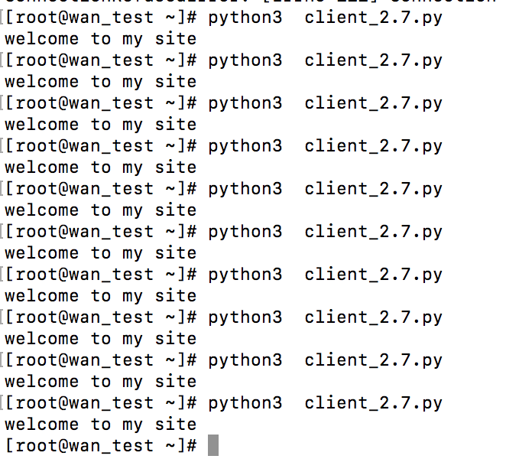Click "python3" in the first command line
Image resolution: width=506 pixels, height=459 pixels.
pyautogui.click(x=245, y=17)
